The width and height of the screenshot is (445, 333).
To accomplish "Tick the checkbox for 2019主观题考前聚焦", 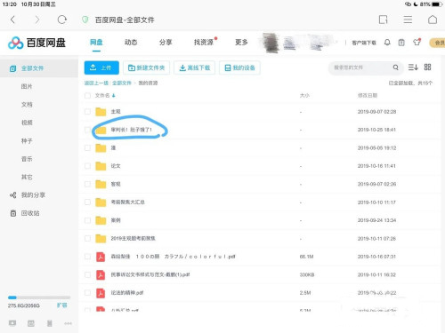I will click(x=87, y=238).
